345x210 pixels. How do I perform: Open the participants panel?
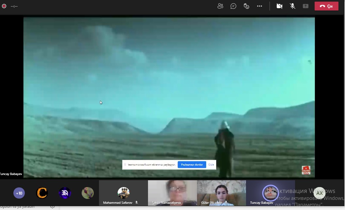[x=220, y=6]
